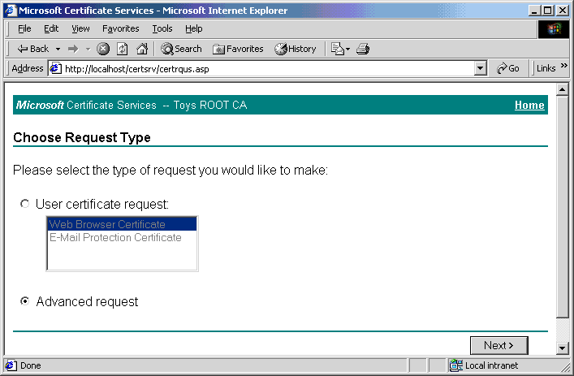Screen dimensions: 574x376
Task: Go back with the Back arrow button
Action: point(32,49)
